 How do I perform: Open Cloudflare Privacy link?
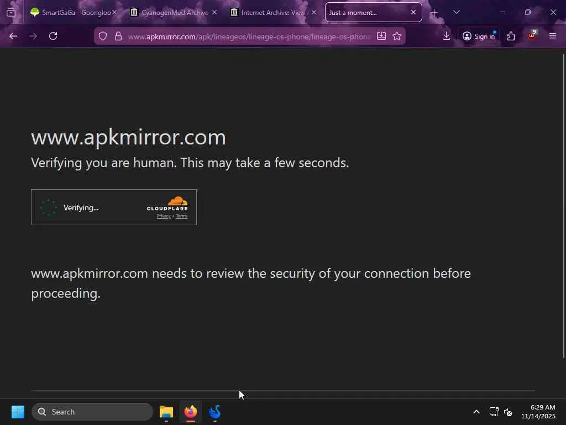coord(164,216)
